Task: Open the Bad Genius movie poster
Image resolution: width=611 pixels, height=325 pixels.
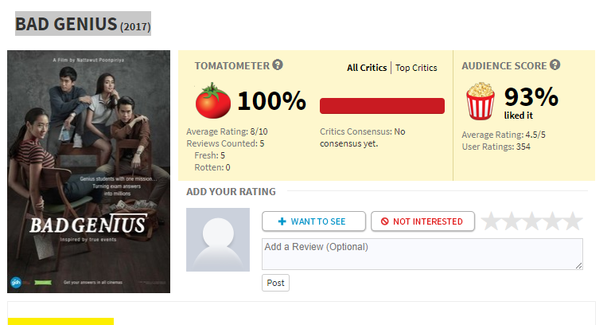Action: click(88, 172)
